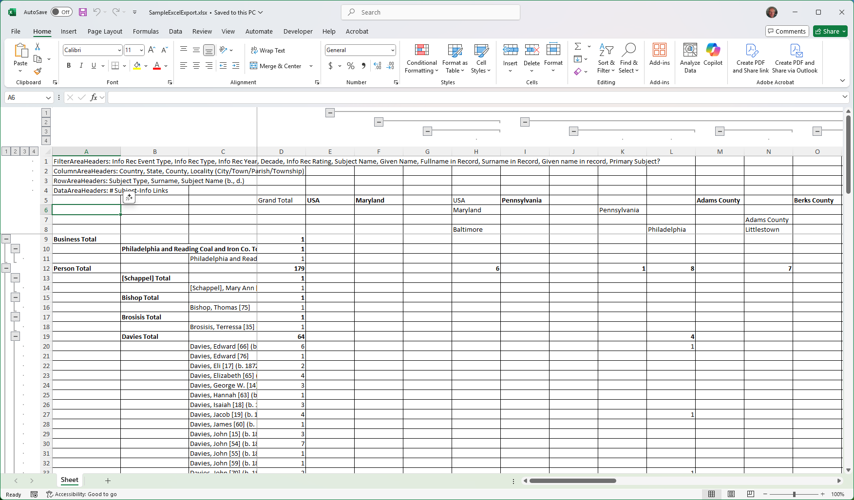
Task: Switch to Page Break Preview view
Action: tap(750, 494)
